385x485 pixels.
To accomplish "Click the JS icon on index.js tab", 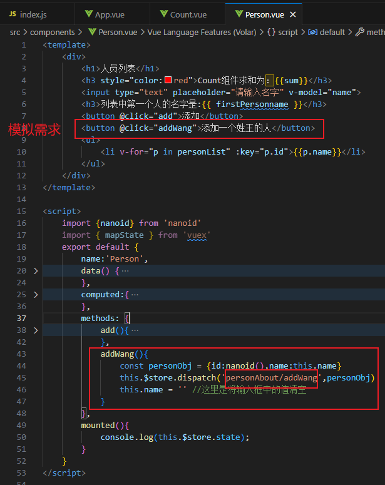I will coord(13,14).
